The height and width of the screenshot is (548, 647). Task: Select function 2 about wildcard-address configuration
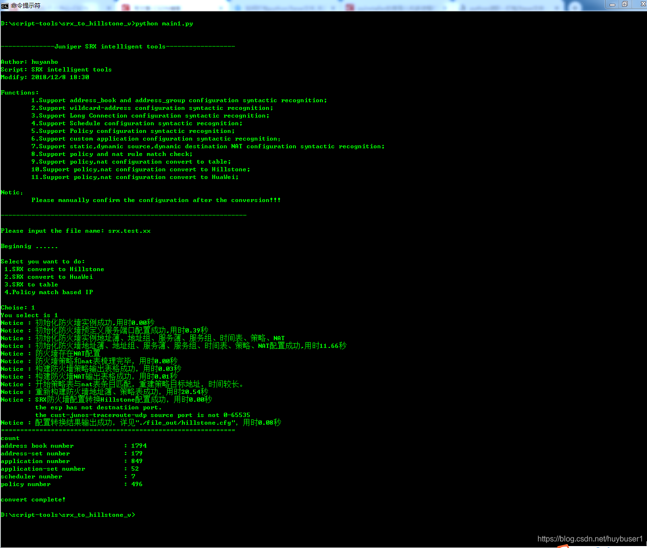(x=152, y=108)
